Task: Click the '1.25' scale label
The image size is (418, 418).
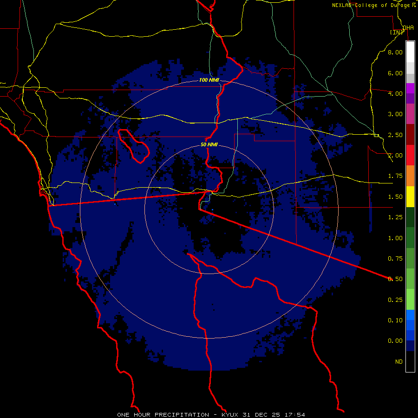Action: coord(395,217)
